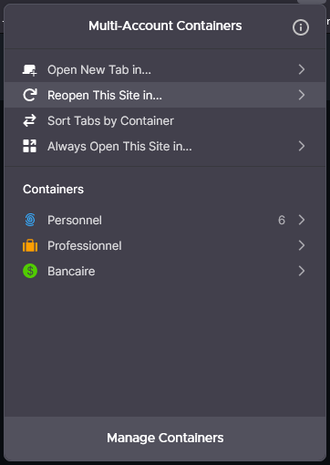
Task: Click the orange briefcase Professionnel icon
Action: [30, 245]
